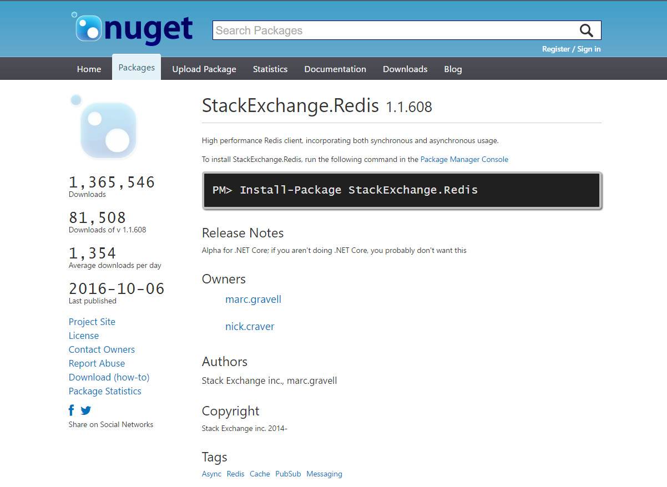The width and height of the screenshot is (667, 487).
Task: Click Contact Owners
Action: pyautogui.click(x=102, y=349)
